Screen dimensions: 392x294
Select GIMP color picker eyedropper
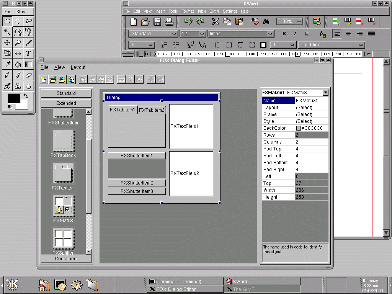pos(7,64)
